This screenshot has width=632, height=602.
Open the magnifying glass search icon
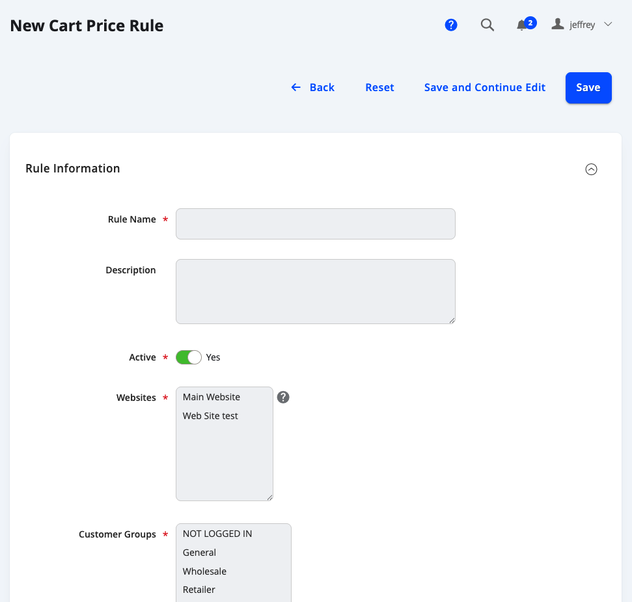point(488,25)
